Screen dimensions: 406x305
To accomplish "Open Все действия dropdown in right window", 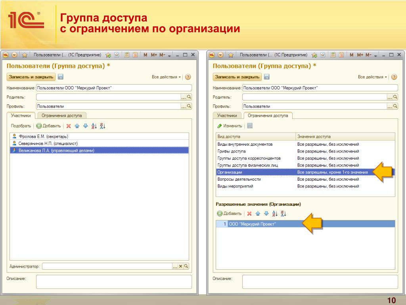I will click(372, 77).
